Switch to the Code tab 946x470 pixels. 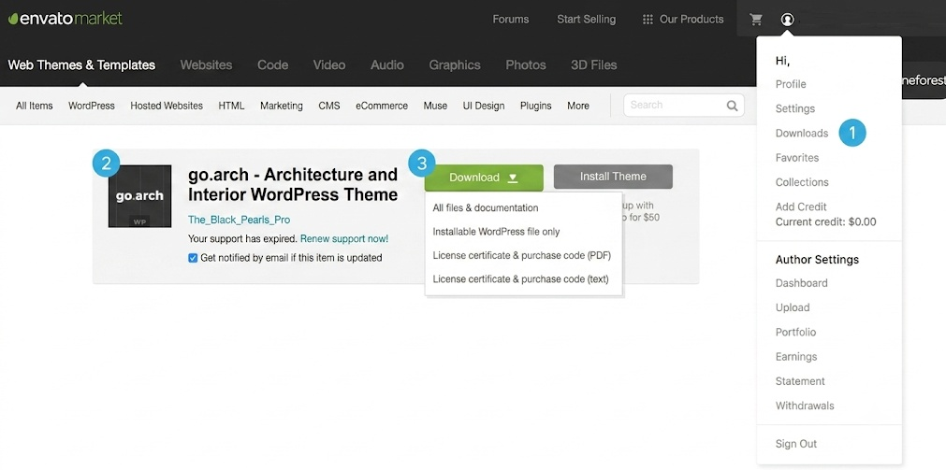(272, 65)
